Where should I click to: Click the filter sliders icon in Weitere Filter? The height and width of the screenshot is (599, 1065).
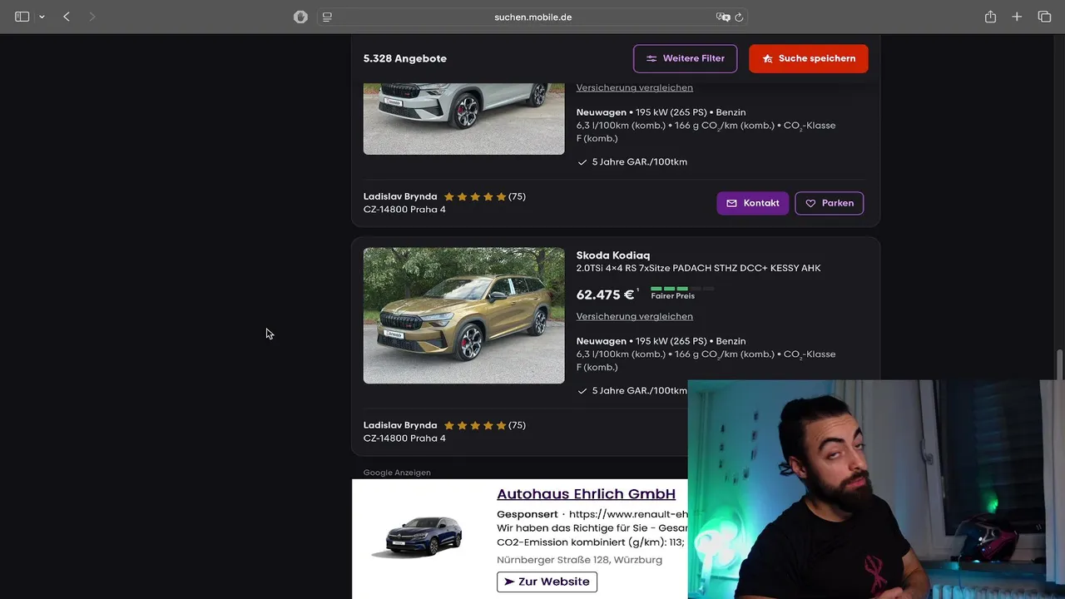pyautogui.click(x=651, y=58)
